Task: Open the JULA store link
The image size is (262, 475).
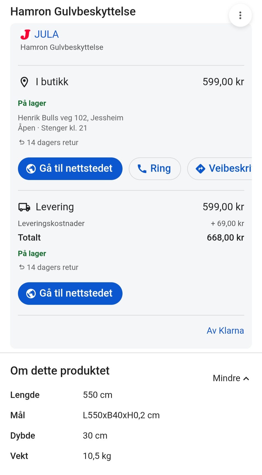Action: [x=46, y=34]
